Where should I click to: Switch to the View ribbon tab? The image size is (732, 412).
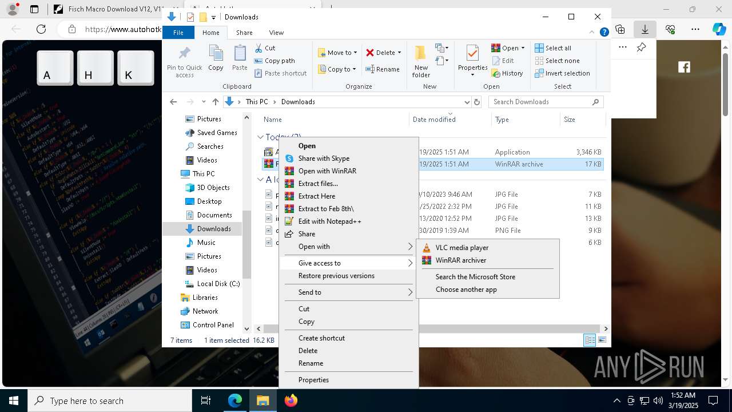click(276, 33)
